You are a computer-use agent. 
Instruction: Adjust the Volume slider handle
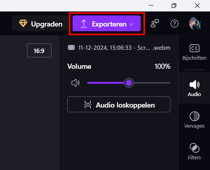(x=129, y=83)
